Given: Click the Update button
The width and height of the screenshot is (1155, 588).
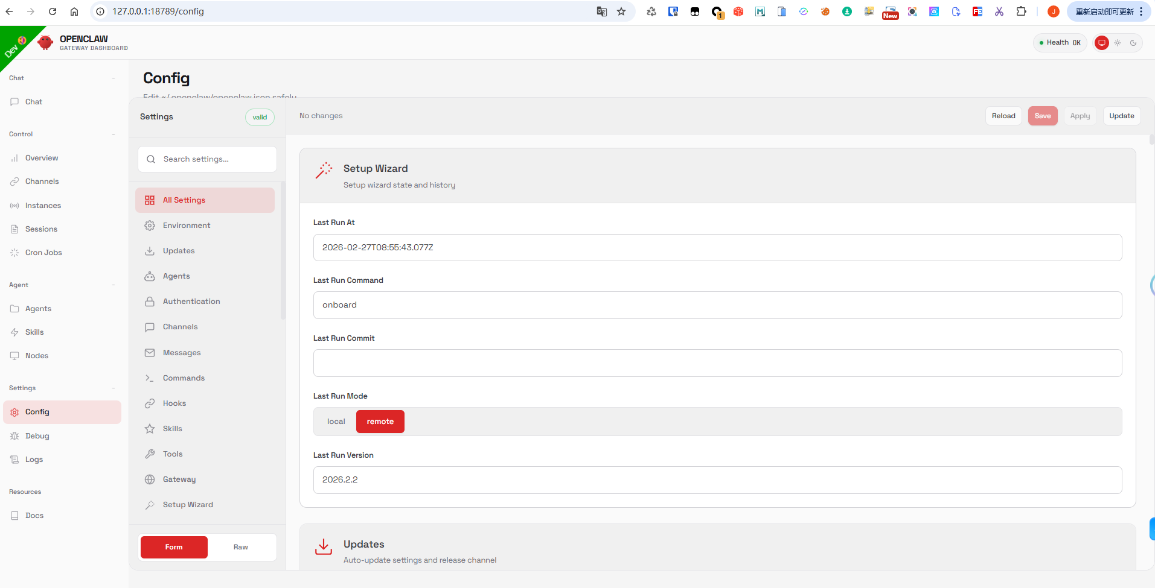Looking at the screenshot, I should click(1121, 116).
